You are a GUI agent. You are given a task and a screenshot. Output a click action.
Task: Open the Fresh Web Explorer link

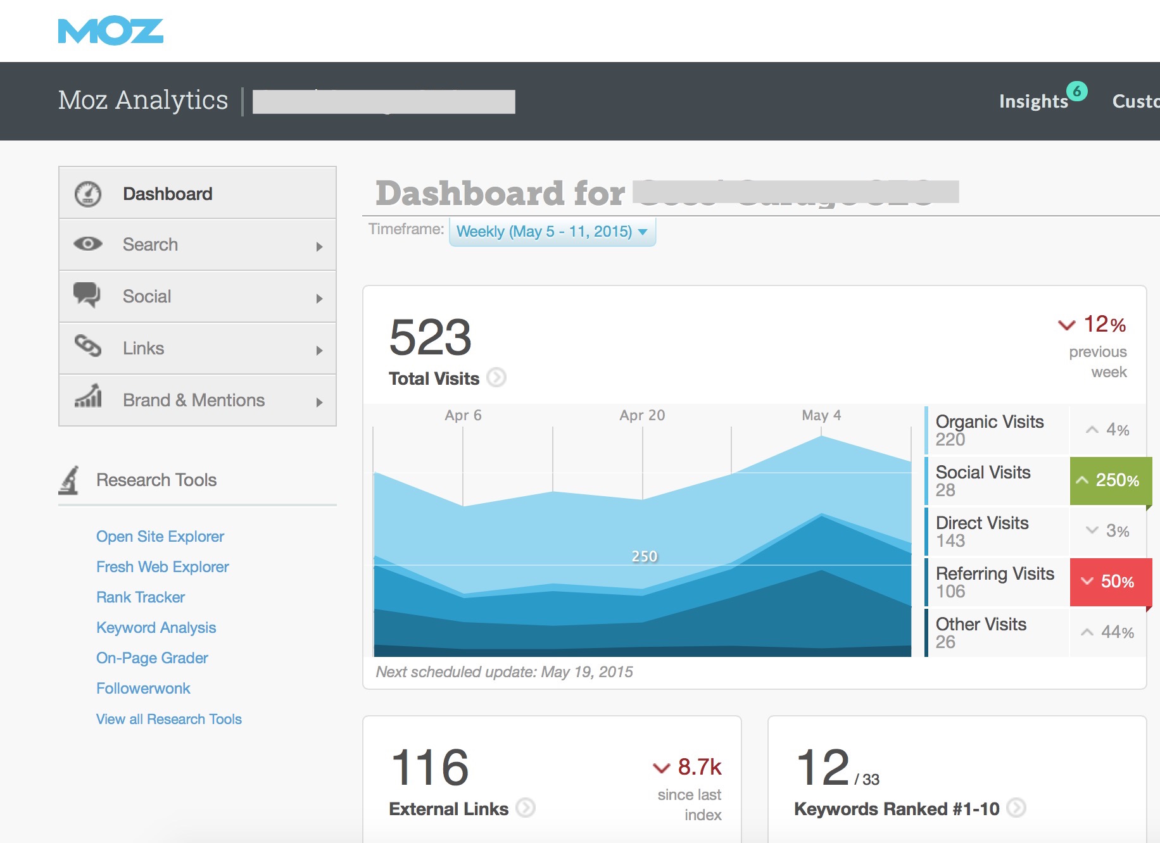[163, 567]
